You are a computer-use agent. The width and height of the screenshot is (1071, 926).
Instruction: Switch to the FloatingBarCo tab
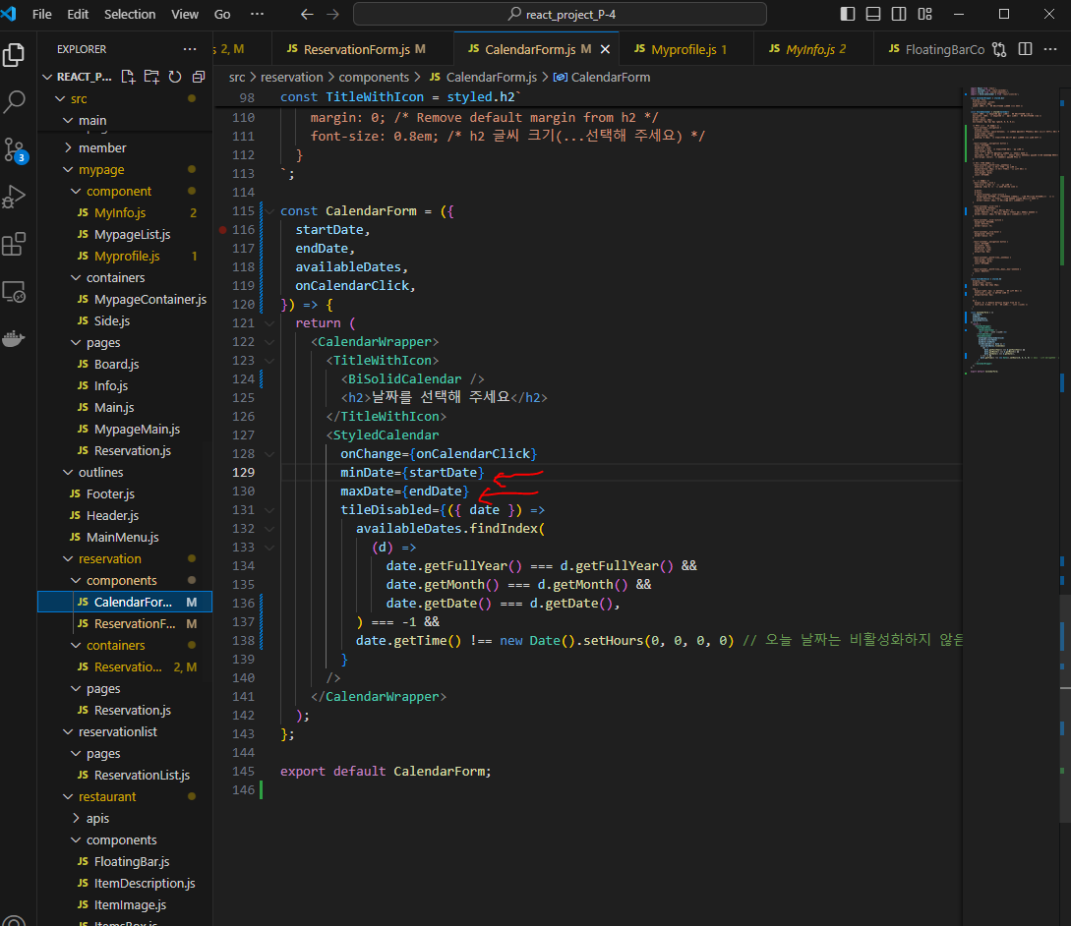click(x=935, y=49)
